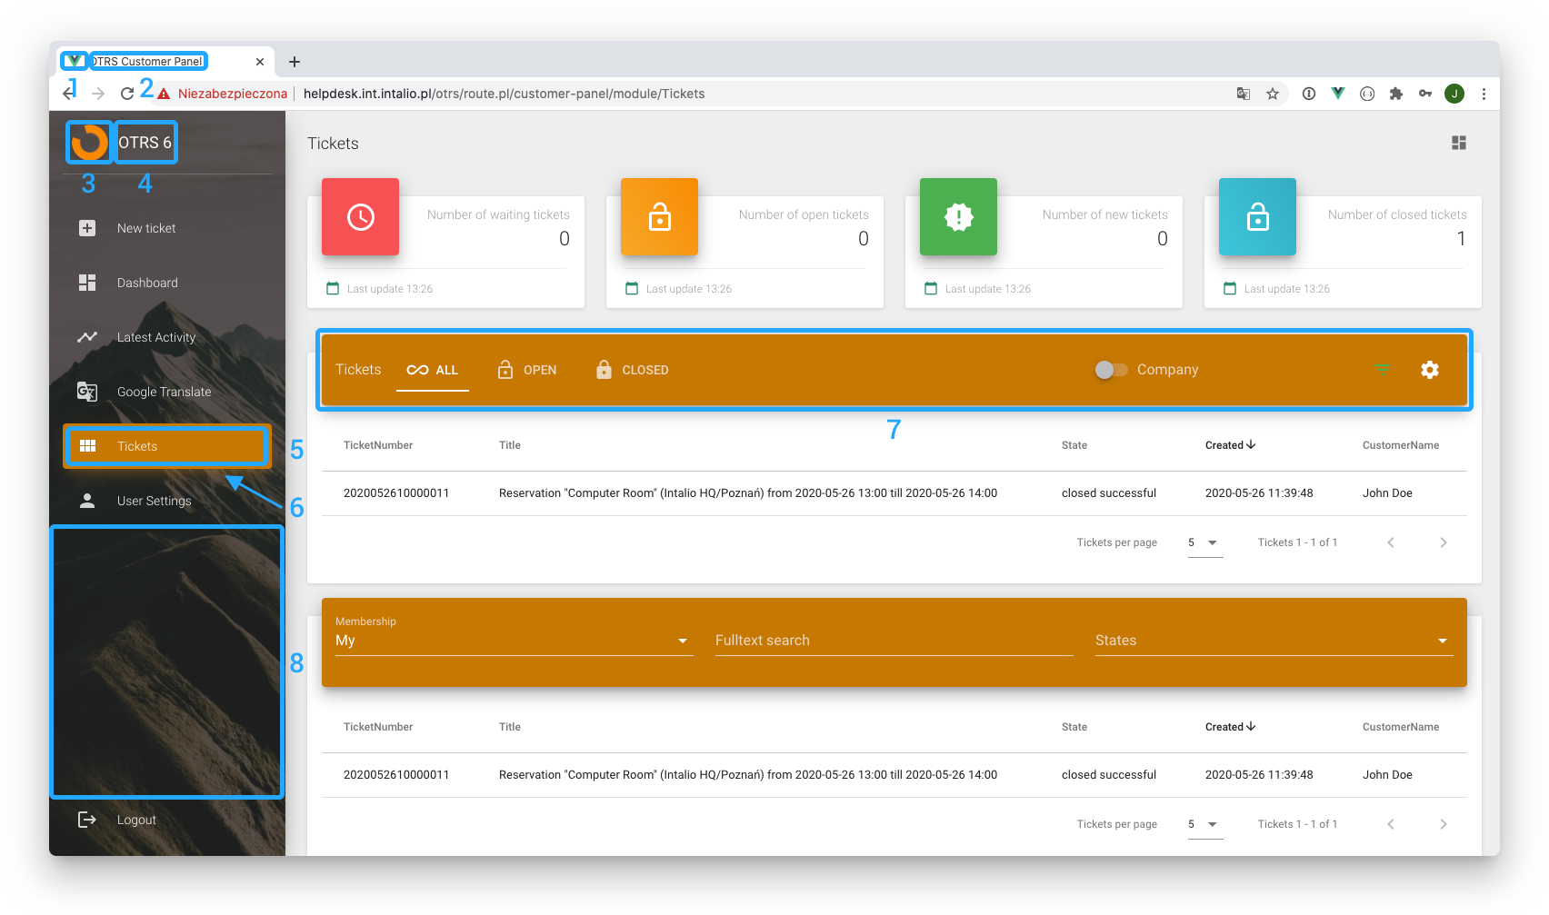Switch to the CLOSED tickets tab
Screen dimensions: 1549x915
(633, 370)
